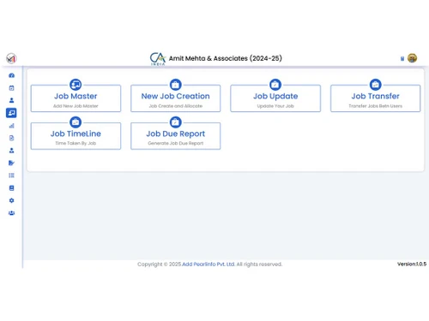
Task: Click the 'Time Taken By Job' subtitle
Action: pos(76,143)
